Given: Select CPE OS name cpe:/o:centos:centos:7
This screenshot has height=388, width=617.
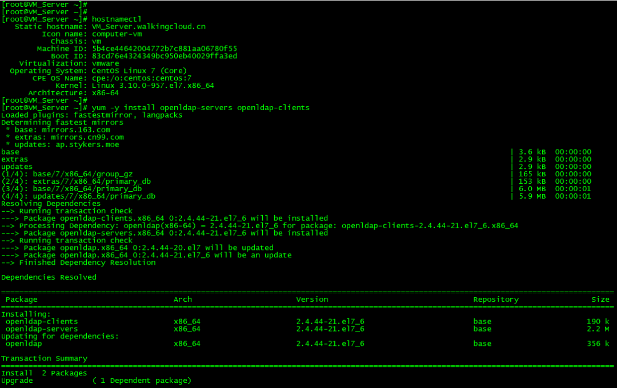Looking at the screenshot, I should pos(141,78).
